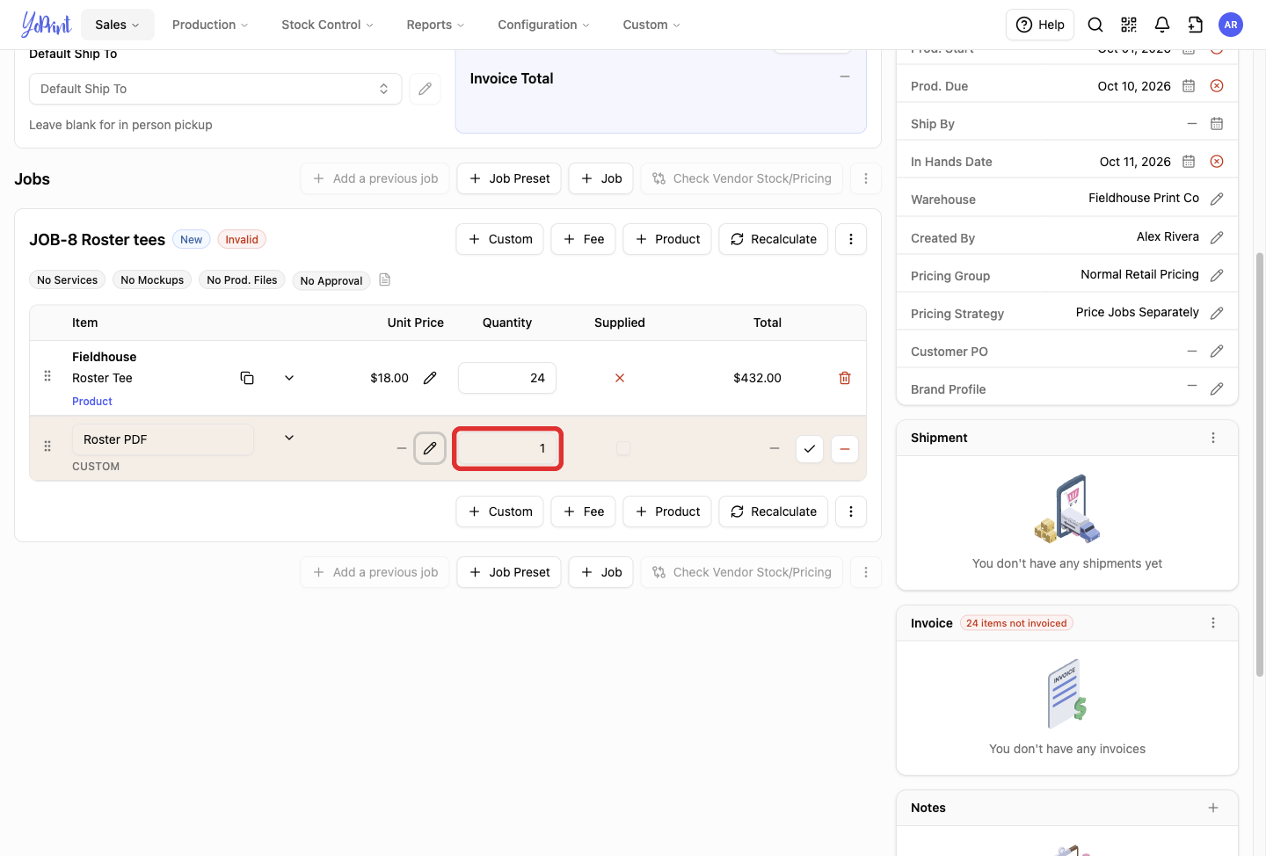1266x856 pixels.
Task: Expand the Roster Tee item details
Action: 289,378
